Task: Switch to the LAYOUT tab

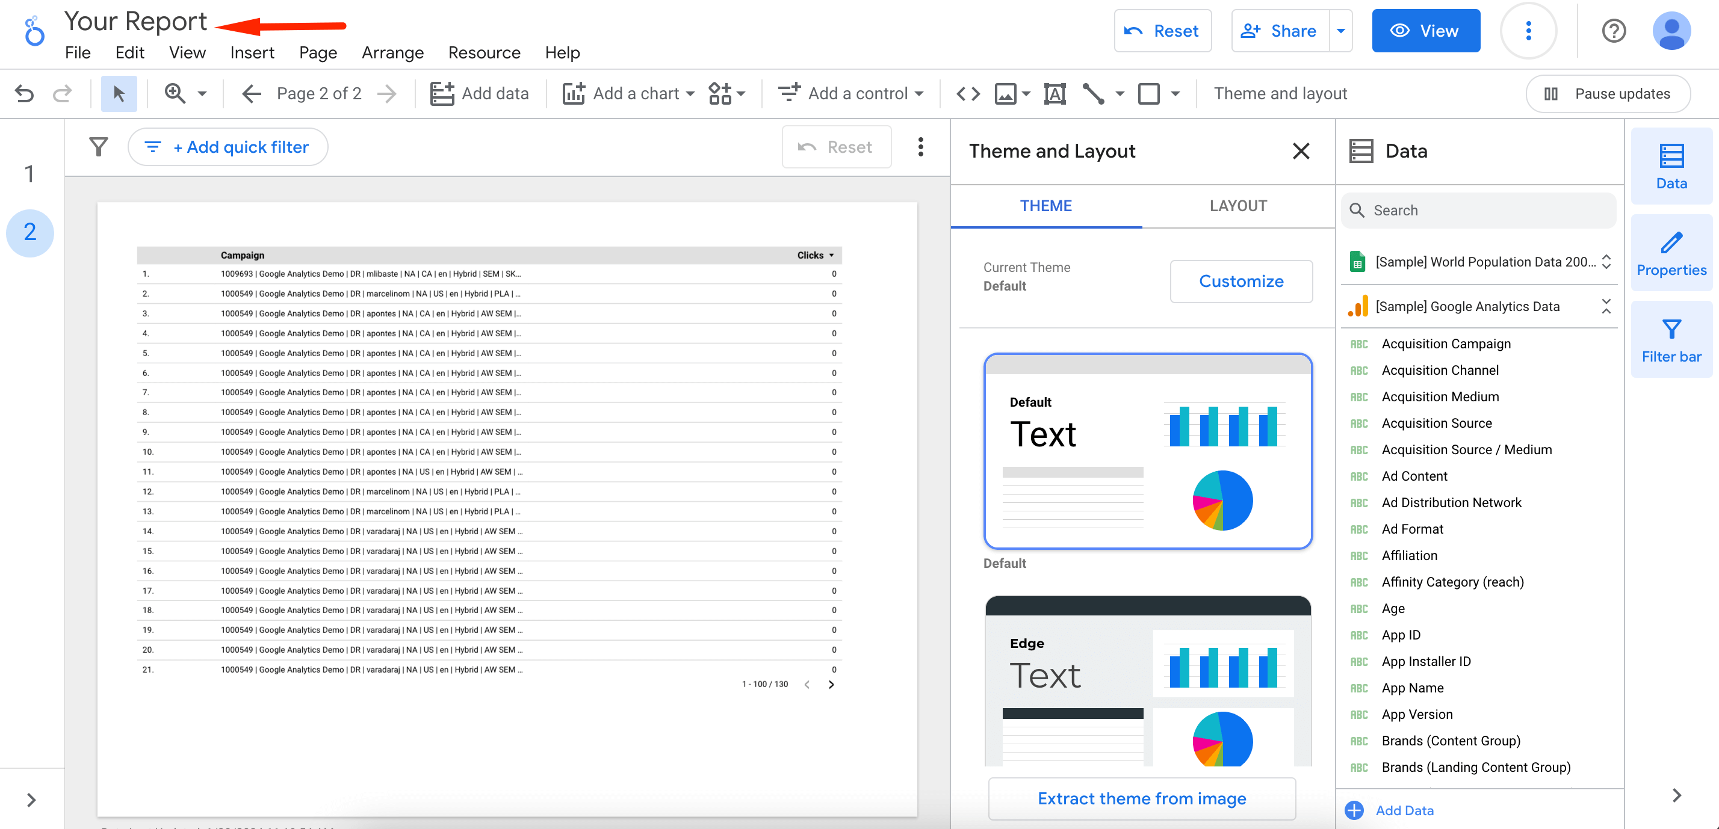Action: click(x=1239, y=206)
